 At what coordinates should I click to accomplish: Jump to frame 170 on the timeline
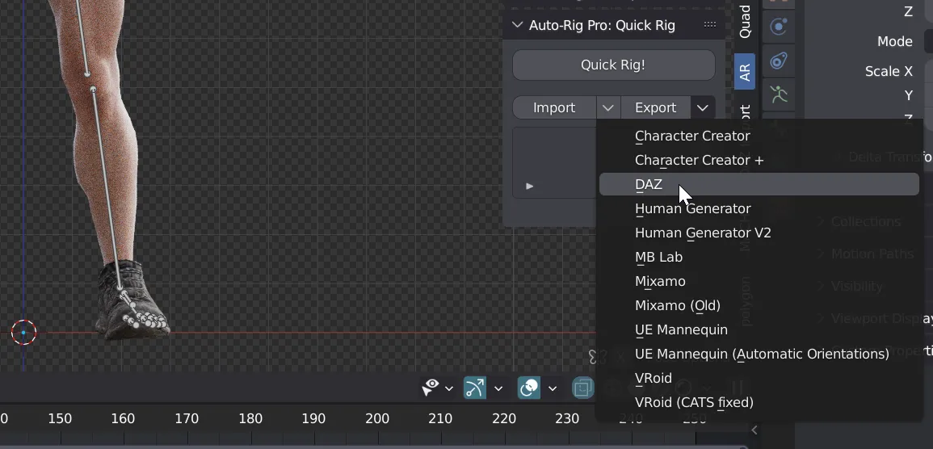point(187,418)
